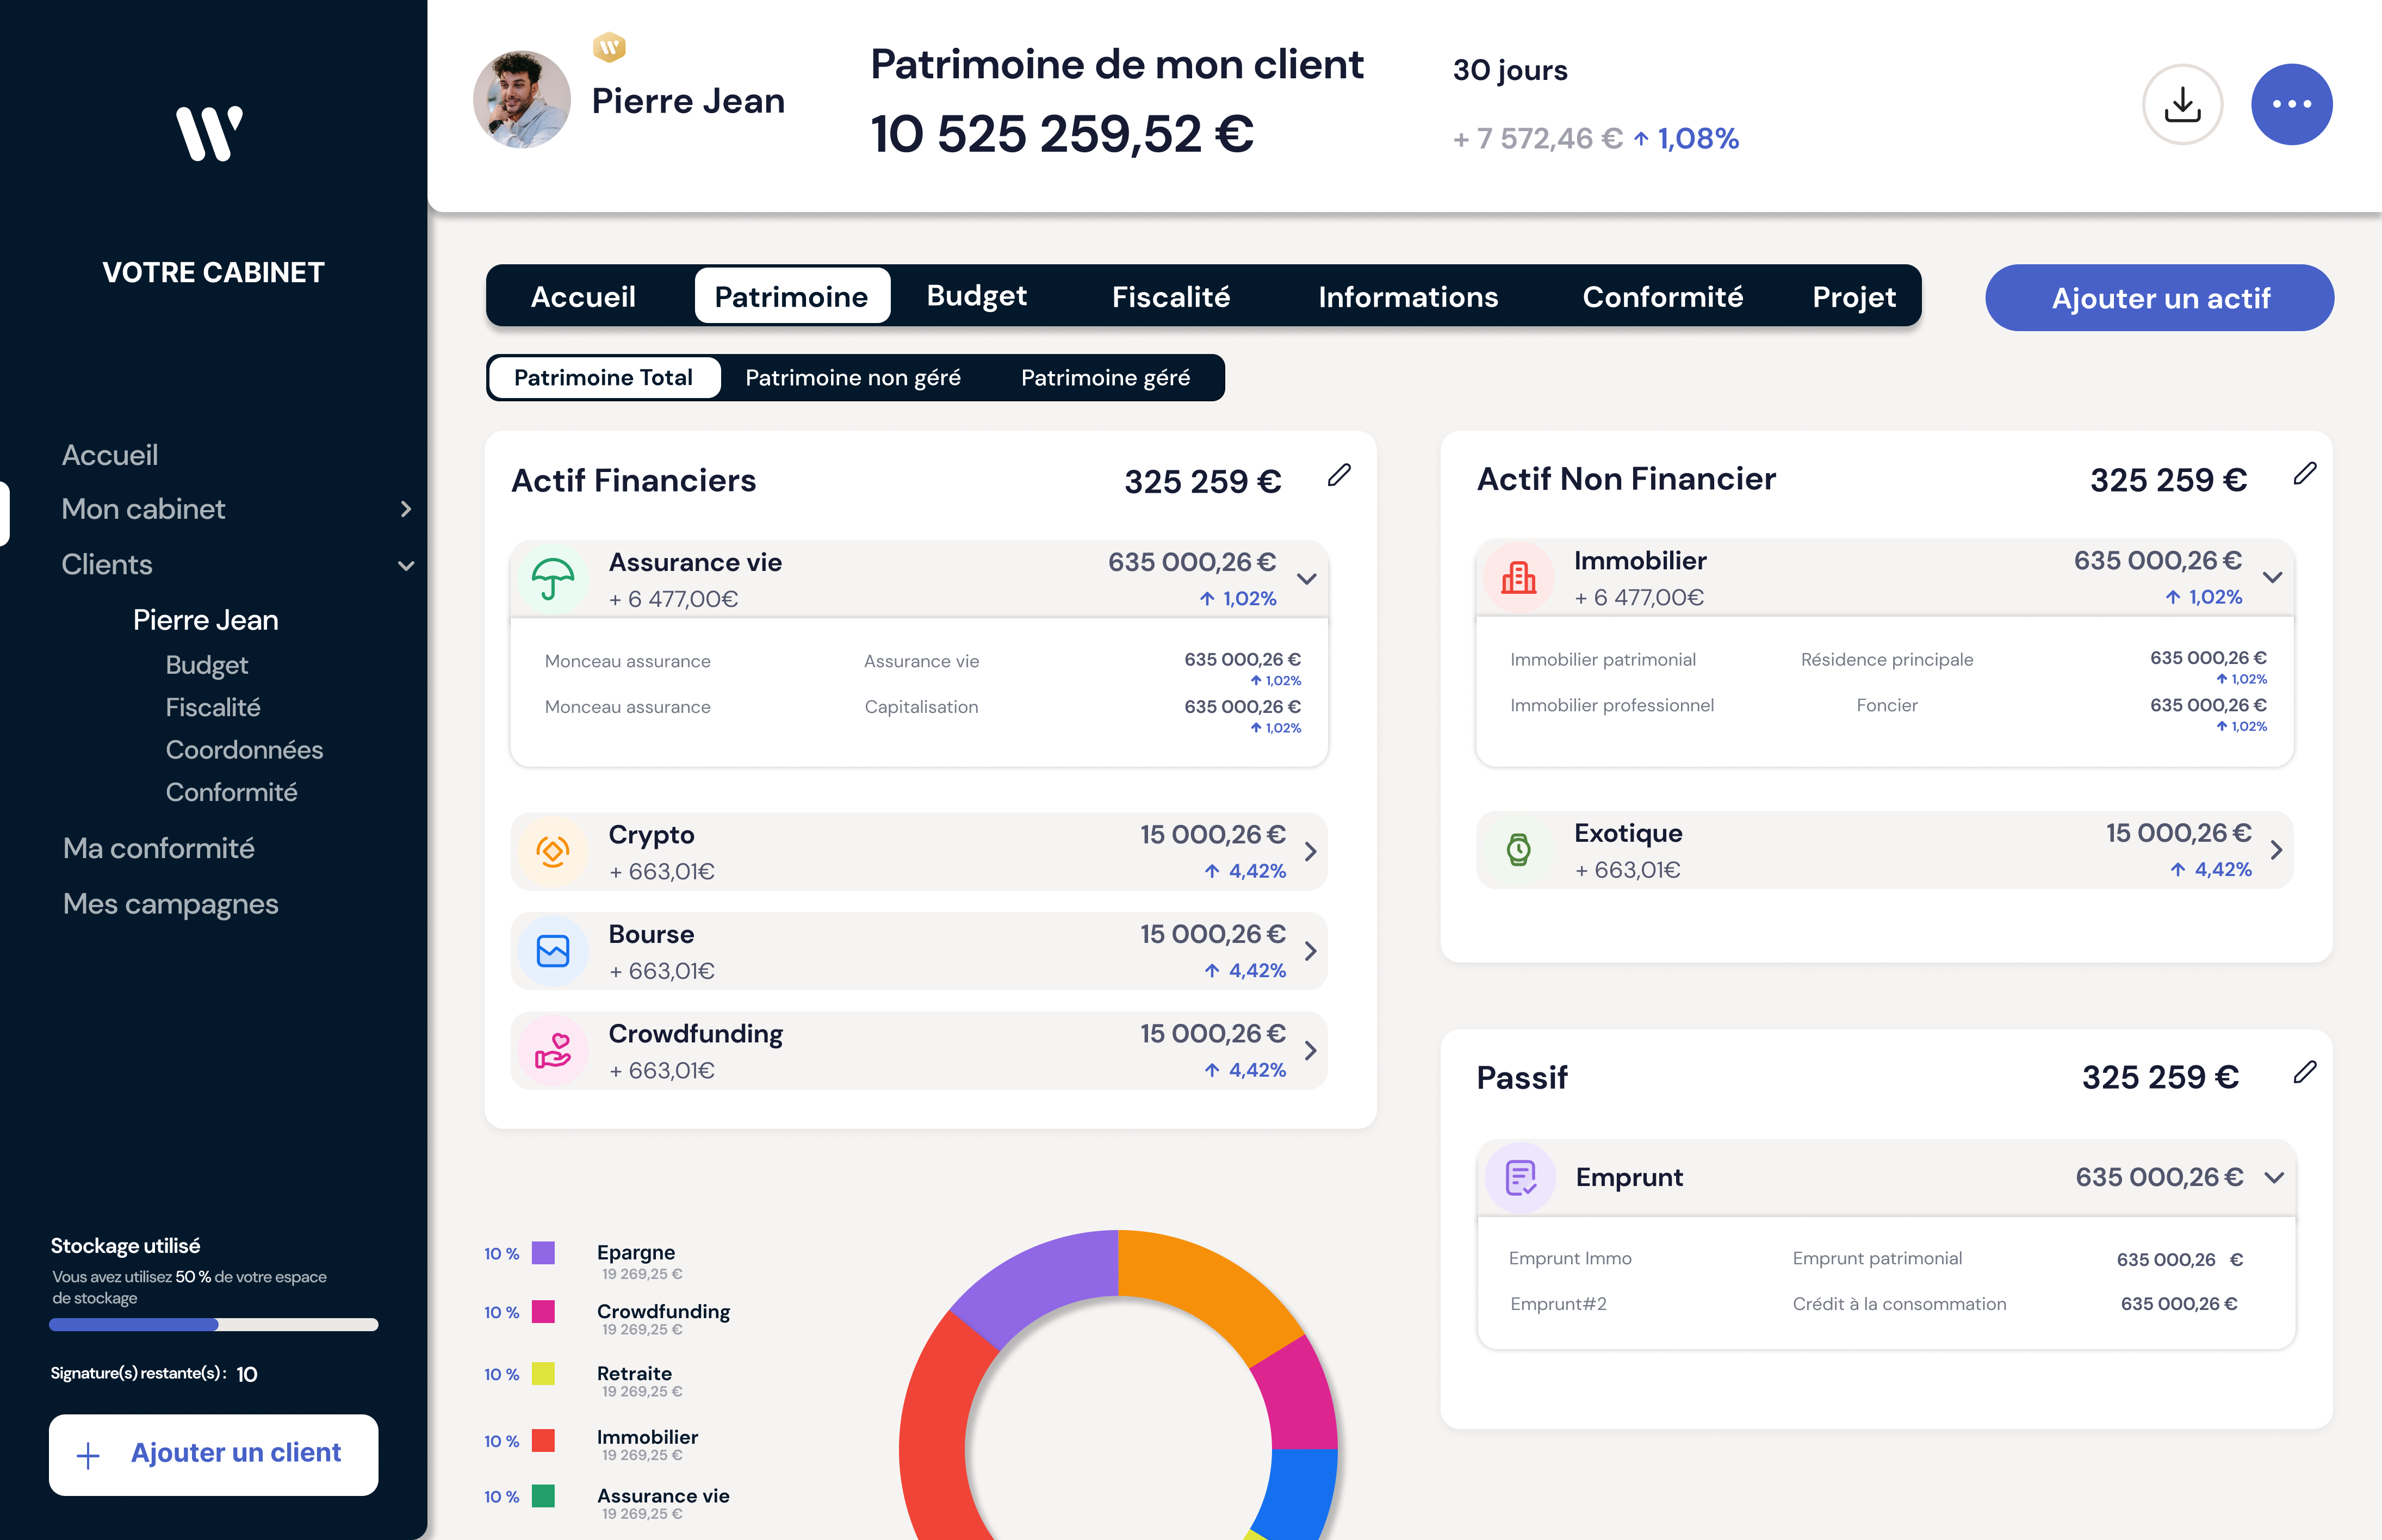The width and height of the screenshot is (2382, 1540).
Task: Open Conformité under Pierre Jean in sidebar
Action: pos(232,792)
